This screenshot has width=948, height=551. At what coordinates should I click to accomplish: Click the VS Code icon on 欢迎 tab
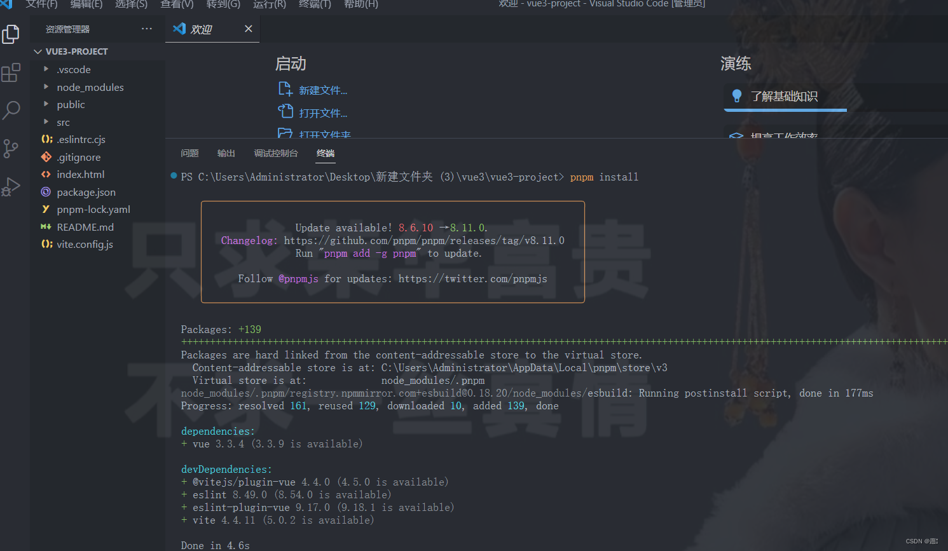179,29
